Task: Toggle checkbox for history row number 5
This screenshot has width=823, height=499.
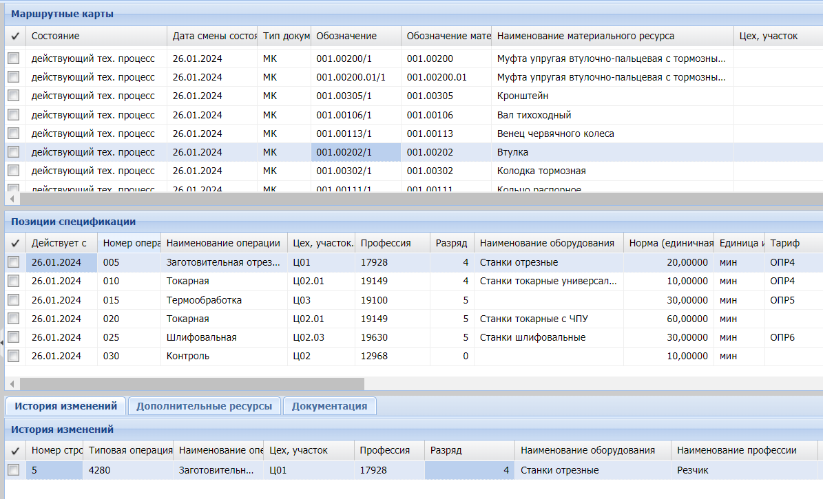Action: (x=14, y=470)
